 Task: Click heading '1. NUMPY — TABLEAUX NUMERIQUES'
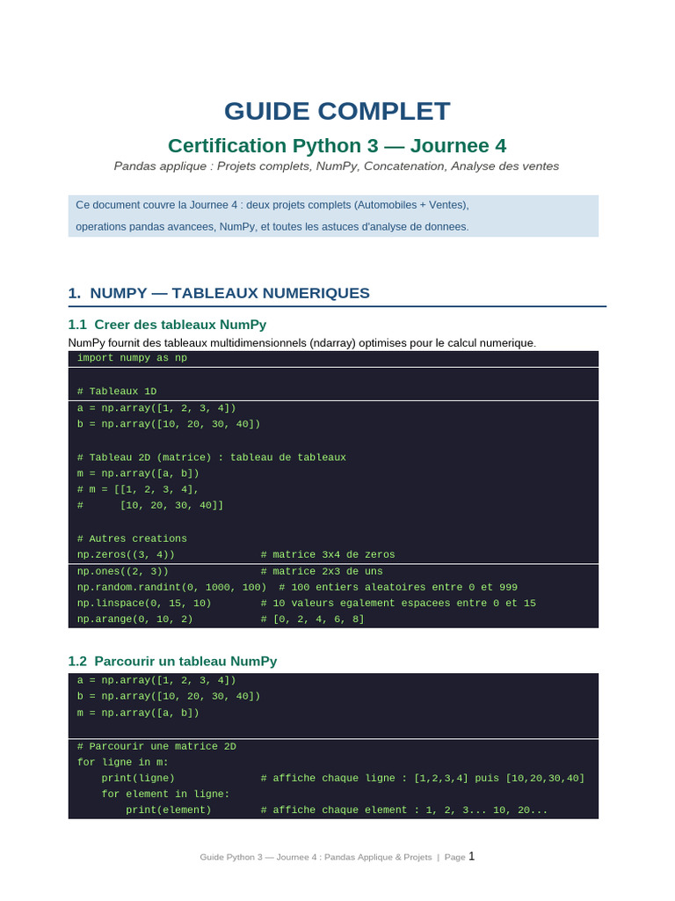(219, 293)
